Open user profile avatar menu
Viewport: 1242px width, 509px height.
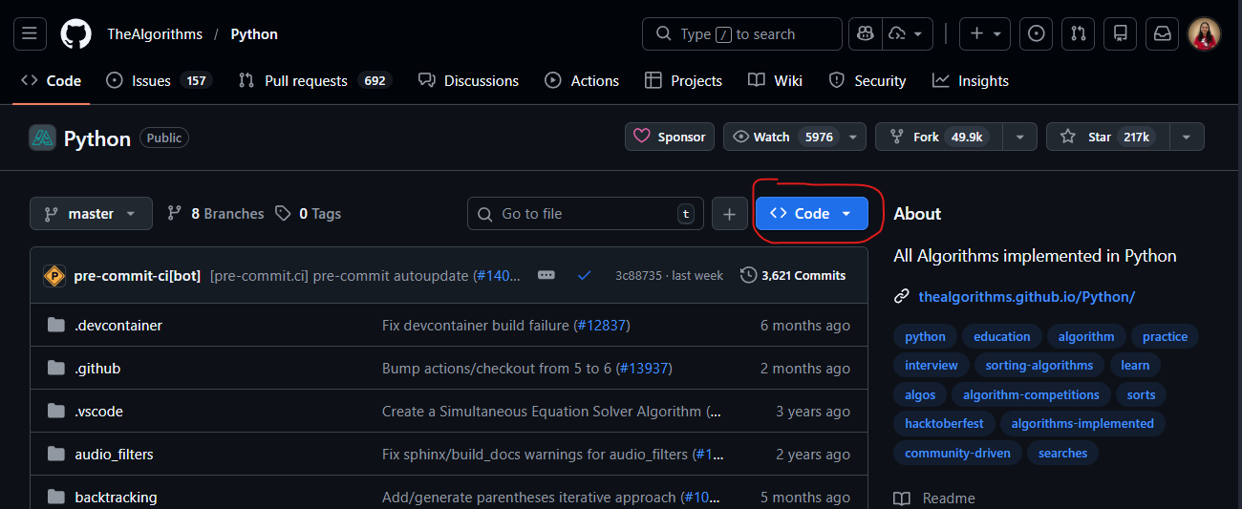pos(1205,34)
